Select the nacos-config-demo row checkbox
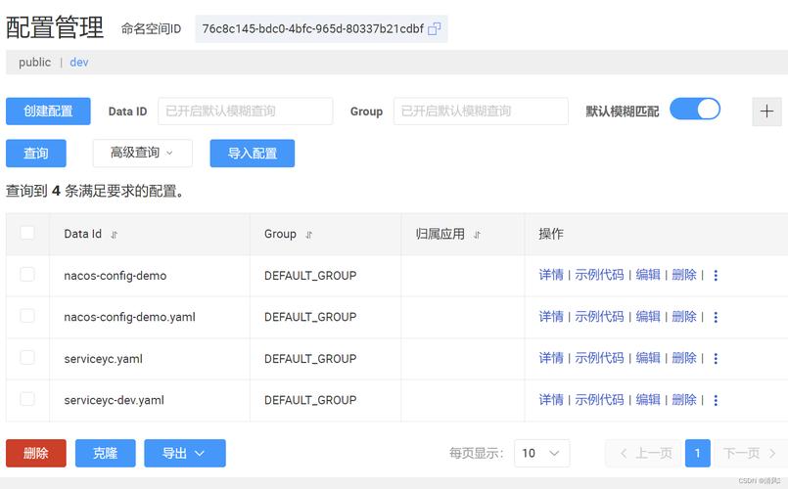The height and width of the screenshot is (489, 788). (x=27, y=275)
